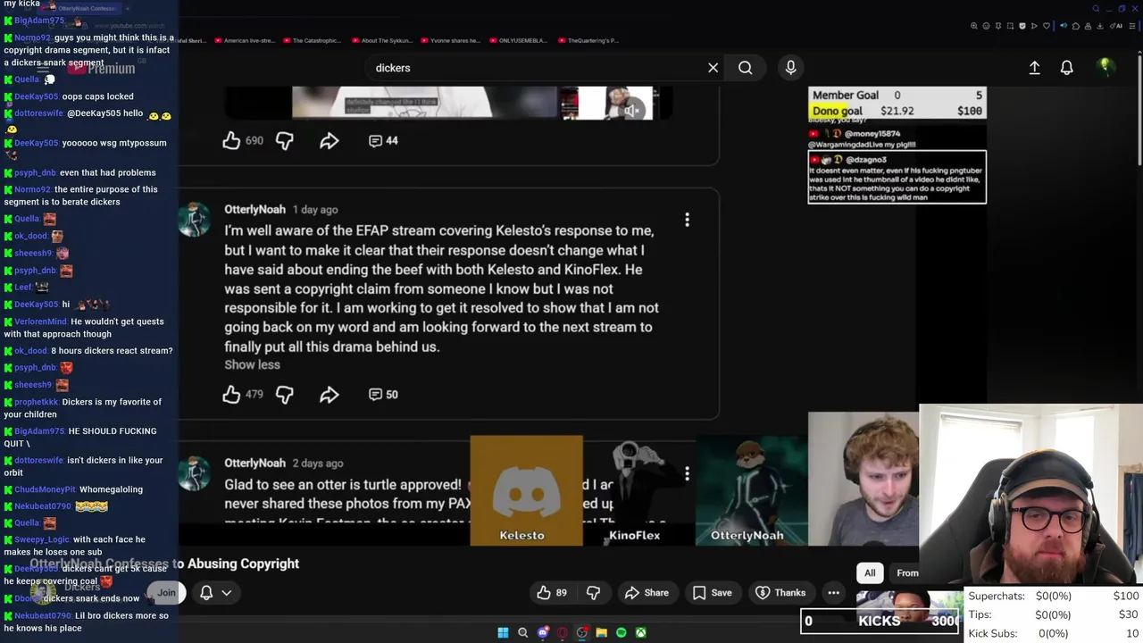Open the account avatar menu
The width and height of the screenshot is (1143, 643).
(x=1105, y=67)
